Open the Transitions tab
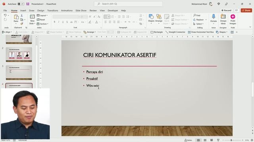Image resolution: width=254 pixels, height=142 pixels. (53, 11)
